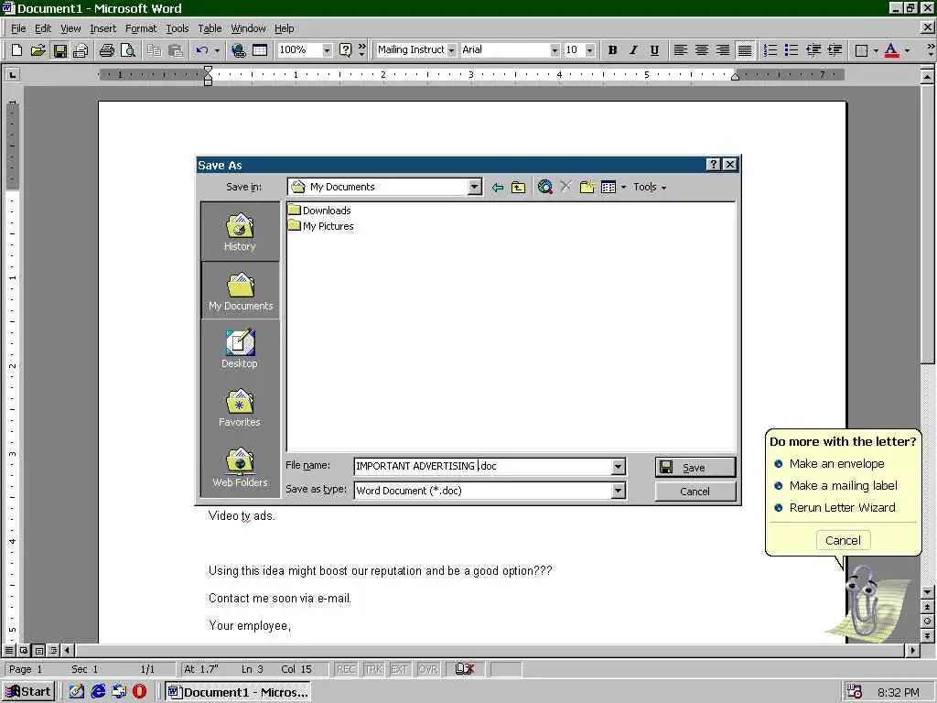Toggle Justify alignment button
Viewport: 937px width, 703px height.
(x=745, y=50)
